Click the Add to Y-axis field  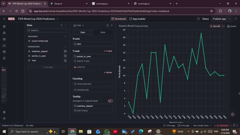(x=93, y=61)
